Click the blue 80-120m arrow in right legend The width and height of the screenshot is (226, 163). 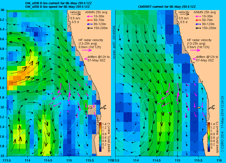(198, 24)
